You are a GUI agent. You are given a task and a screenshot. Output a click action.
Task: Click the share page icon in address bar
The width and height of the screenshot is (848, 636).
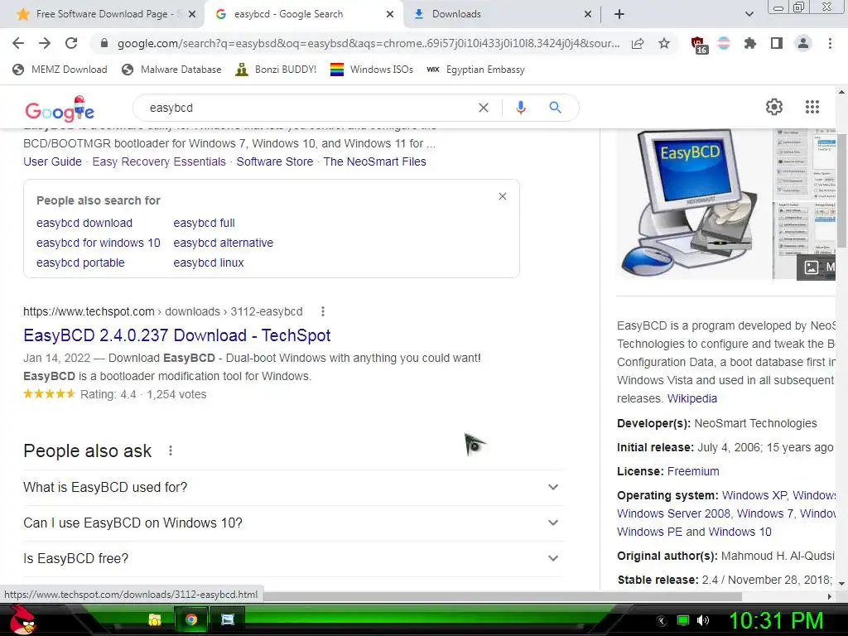638,43
